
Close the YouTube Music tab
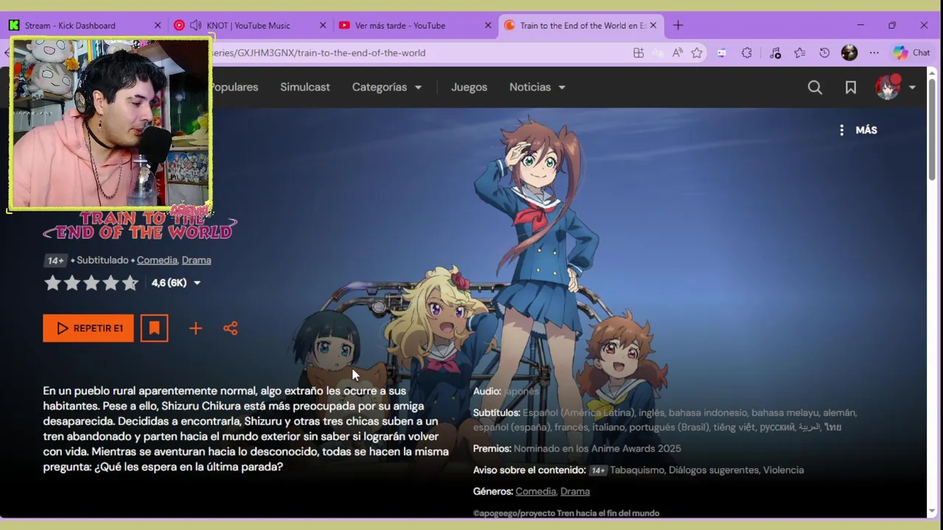click(x=322, y=25)
